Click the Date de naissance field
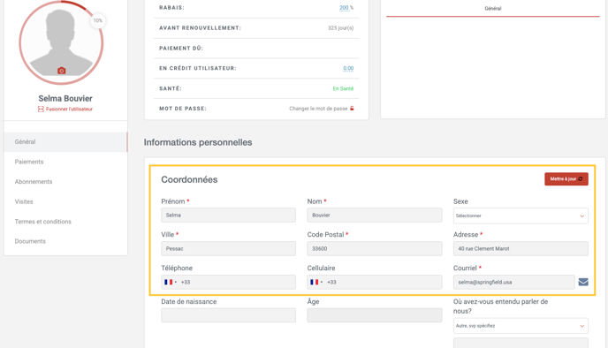This screenshot has height=348, width=608. click(228, 315)
